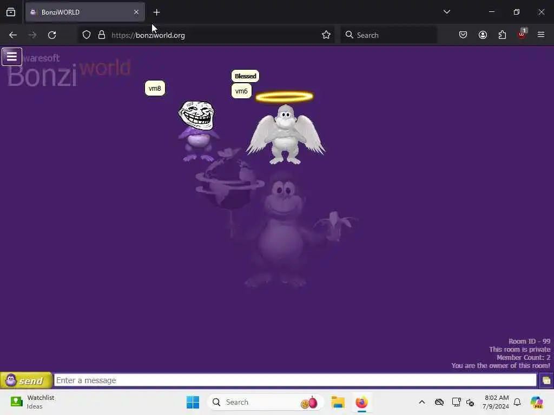Focus the Enter a message field
Screen dimensions: 554x415
point(295,380)
